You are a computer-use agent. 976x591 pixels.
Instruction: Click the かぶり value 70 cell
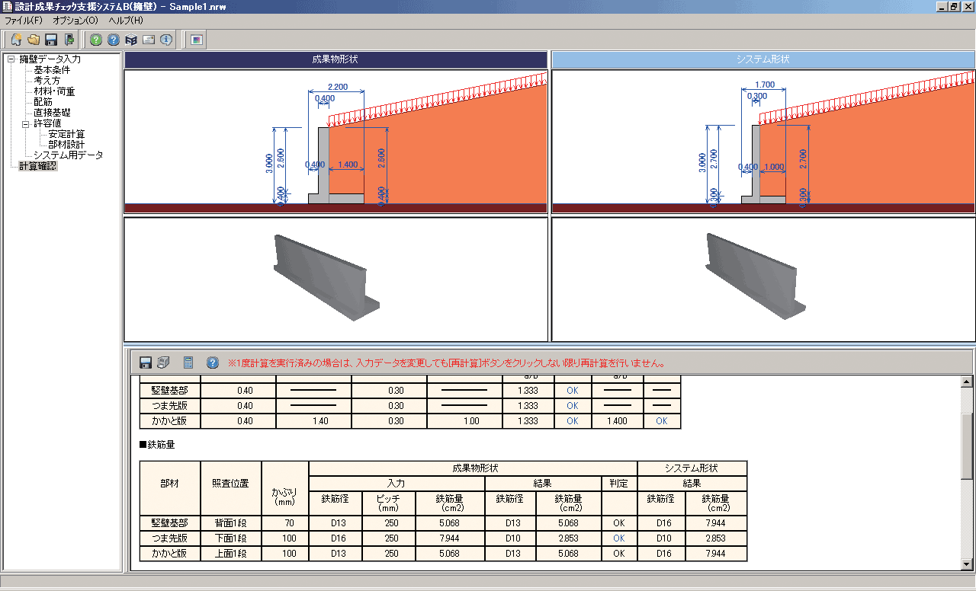pyautogui.click(x=285, y=523)
